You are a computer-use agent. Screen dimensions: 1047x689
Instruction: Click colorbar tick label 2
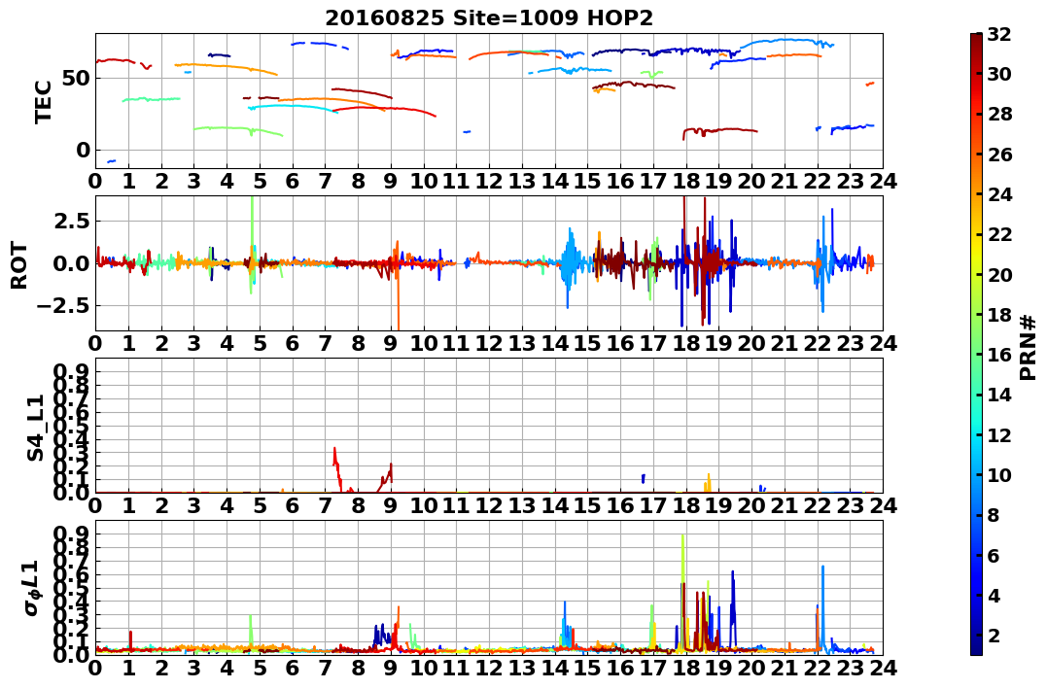(x=993, y=635)
